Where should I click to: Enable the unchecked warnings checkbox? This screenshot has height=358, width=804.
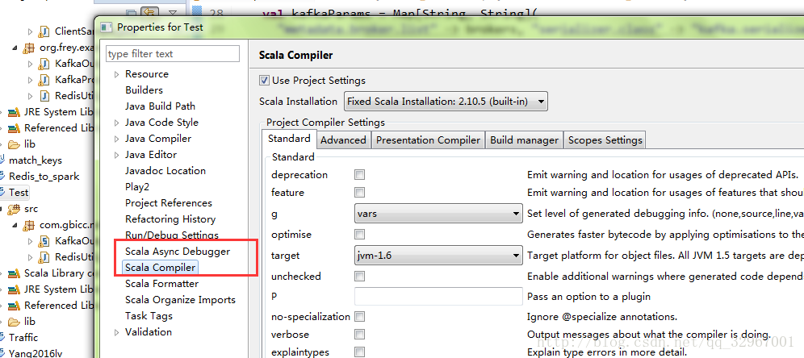359,276
